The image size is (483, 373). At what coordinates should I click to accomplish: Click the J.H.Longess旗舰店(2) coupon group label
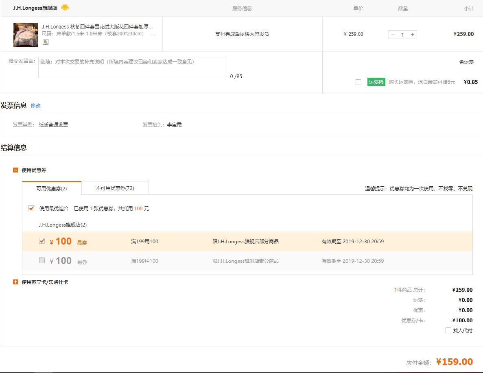[x=63, y=225]
